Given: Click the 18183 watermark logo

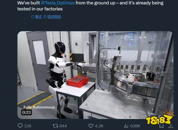Looking at the screenshot, I should (160, 117).
